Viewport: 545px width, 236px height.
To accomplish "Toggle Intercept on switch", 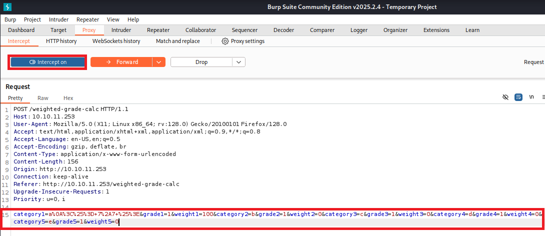I will (48, 62).
